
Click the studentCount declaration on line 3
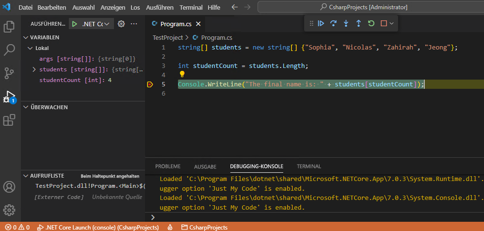(x=215, y=66)
